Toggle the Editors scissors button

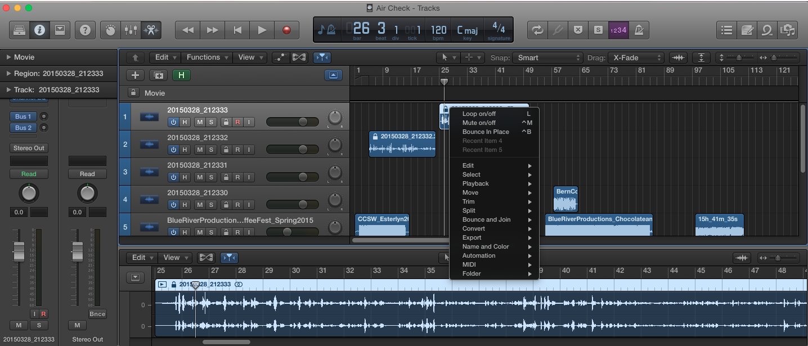tap(151, 30)
